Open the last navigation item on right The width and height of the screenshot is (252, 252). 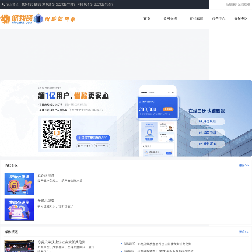pos(241,19)
